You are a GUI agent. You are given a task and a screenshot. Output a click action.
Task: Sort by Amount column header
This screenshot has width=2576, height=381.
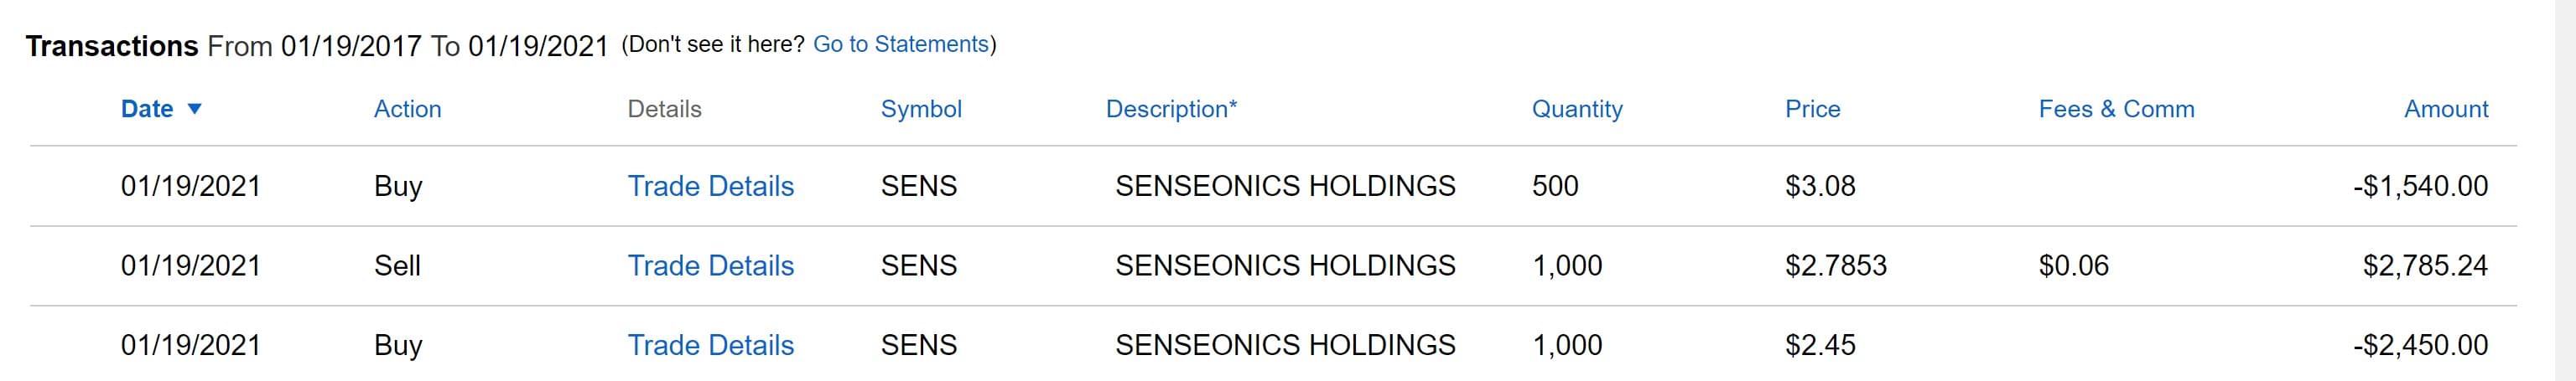tap(2445, 109)
